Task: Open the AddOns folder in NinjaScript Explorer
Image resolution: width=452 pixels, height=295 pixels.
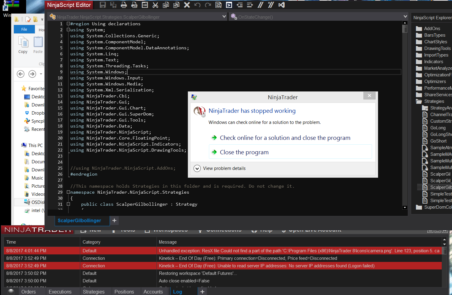Action: [429, 29]
